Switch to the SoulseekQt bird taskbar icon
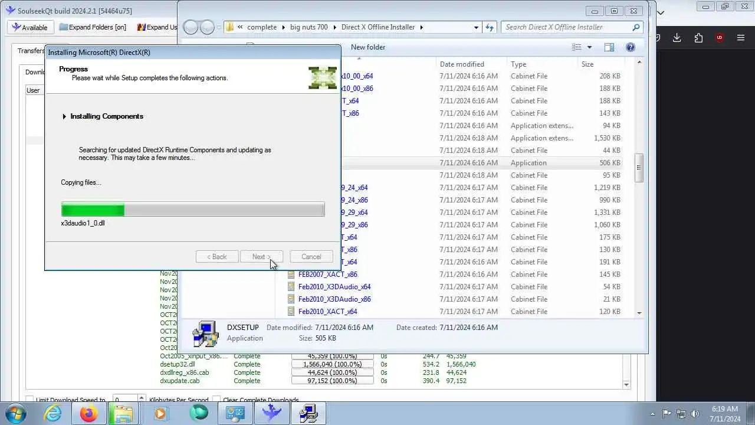The height and width of the screenshot is (425, 755). [x=272, y=413]
